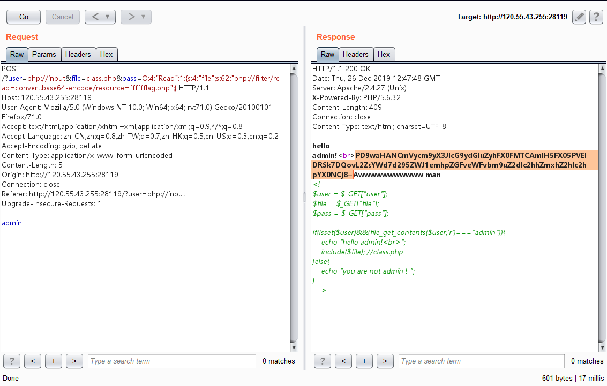607x386 pixels.
Task: Open request search help question button
Action: tap(12, 361)
